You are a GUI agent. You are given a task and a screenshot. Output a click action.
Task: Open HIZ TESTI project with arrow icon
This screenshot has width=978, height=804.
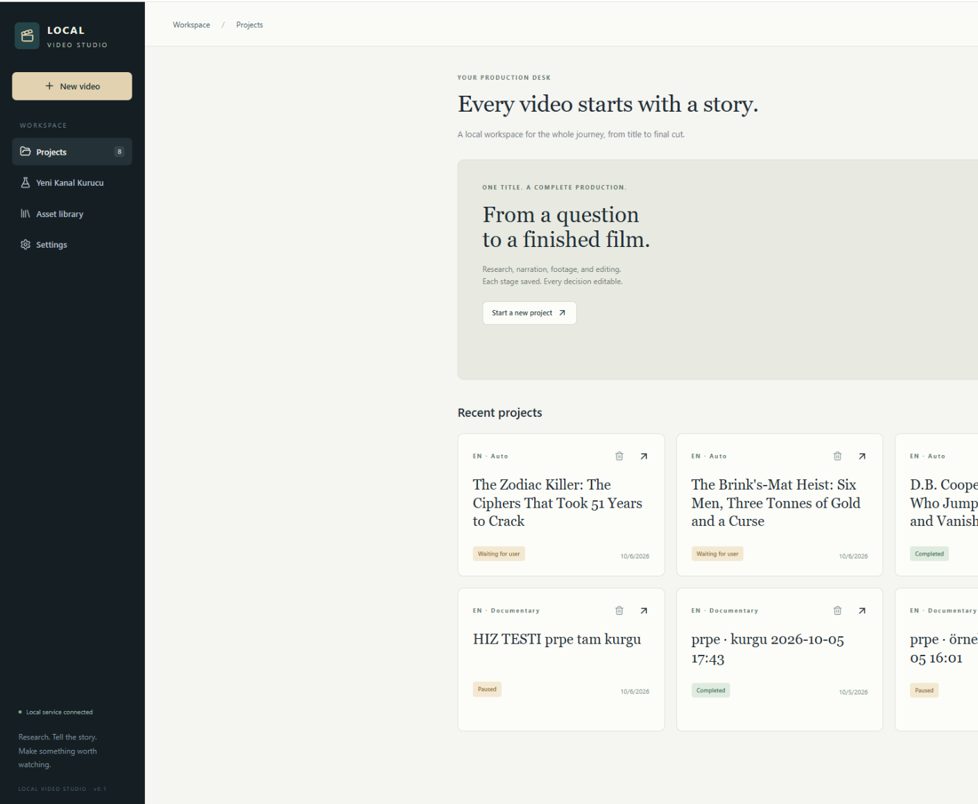point(644,611)
